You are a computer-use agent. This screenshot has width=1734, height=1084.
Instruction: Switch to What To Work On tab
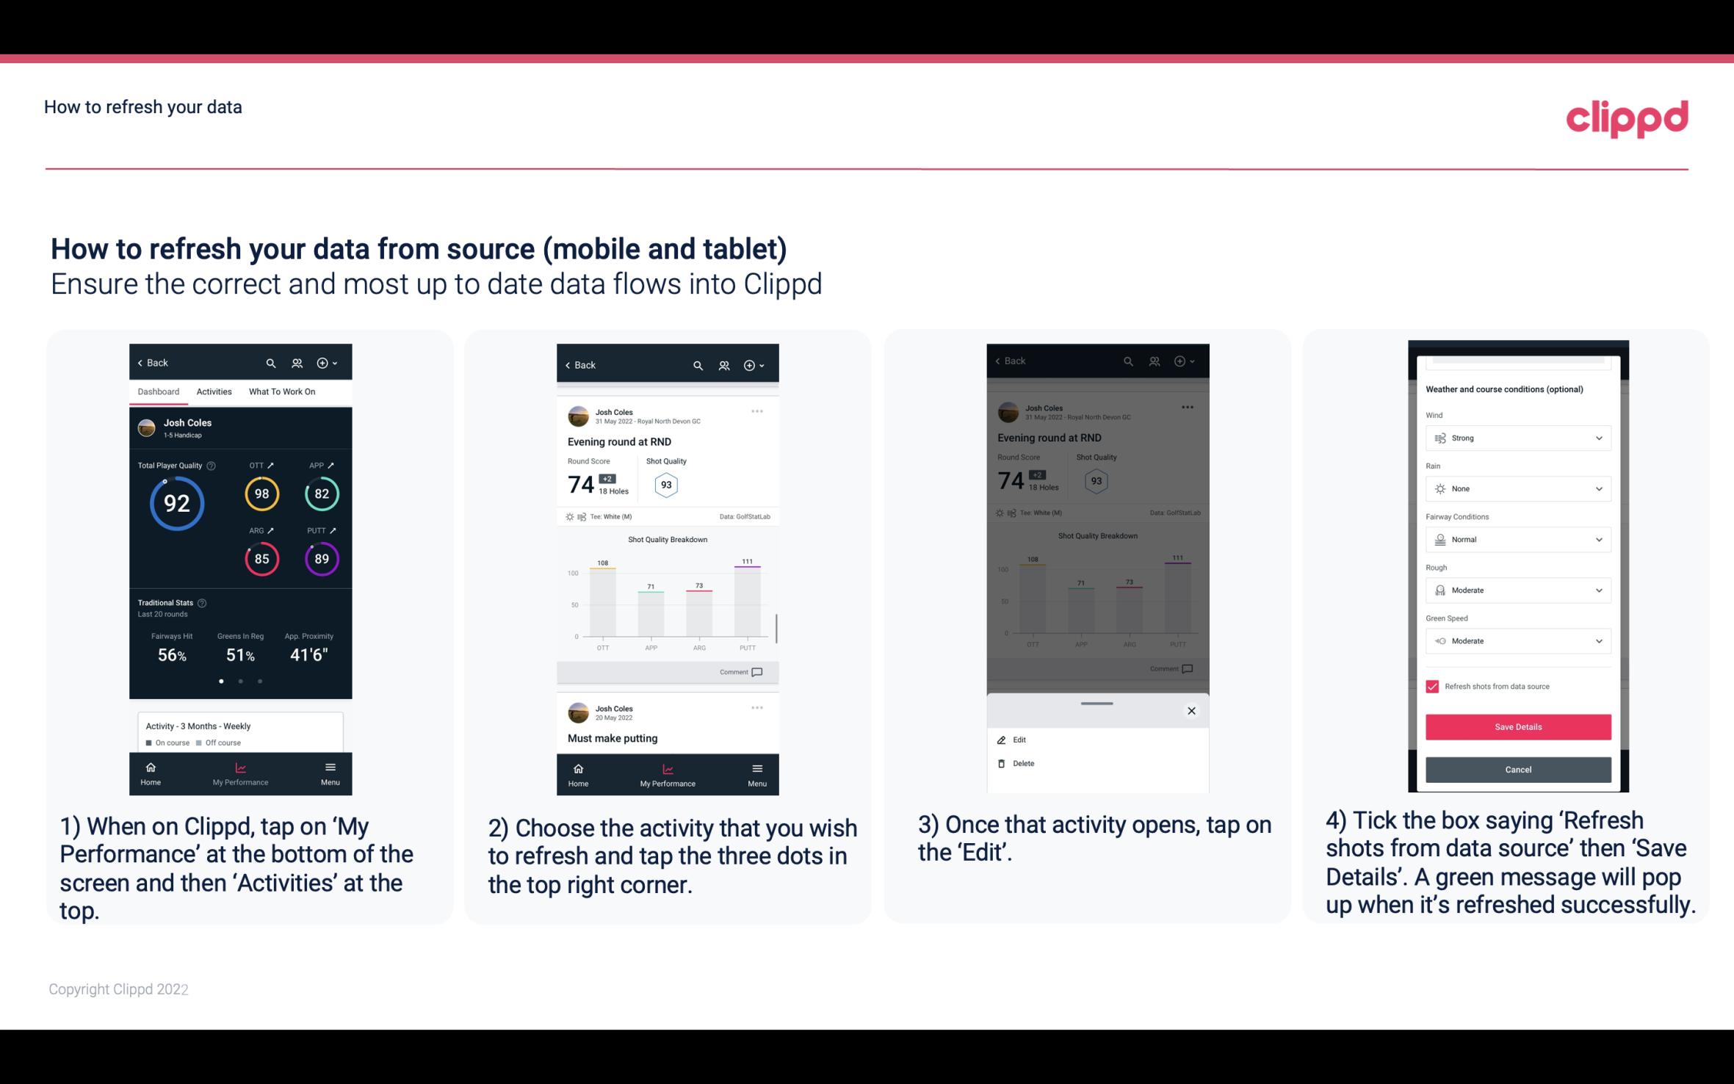coord(282,391)
